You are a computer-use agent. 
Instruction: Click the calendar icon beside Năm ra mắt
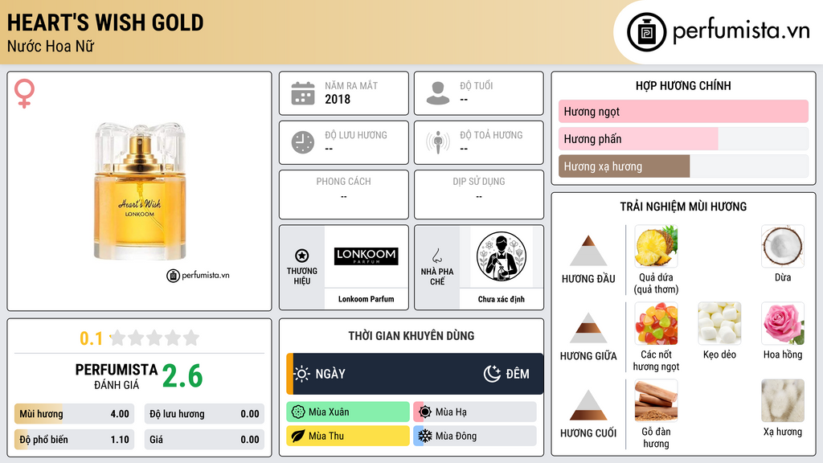[303, 93]
